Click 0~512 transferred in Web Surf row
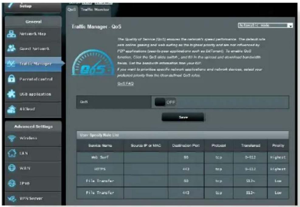Screen dimensions: 300x207 point(250,157)
